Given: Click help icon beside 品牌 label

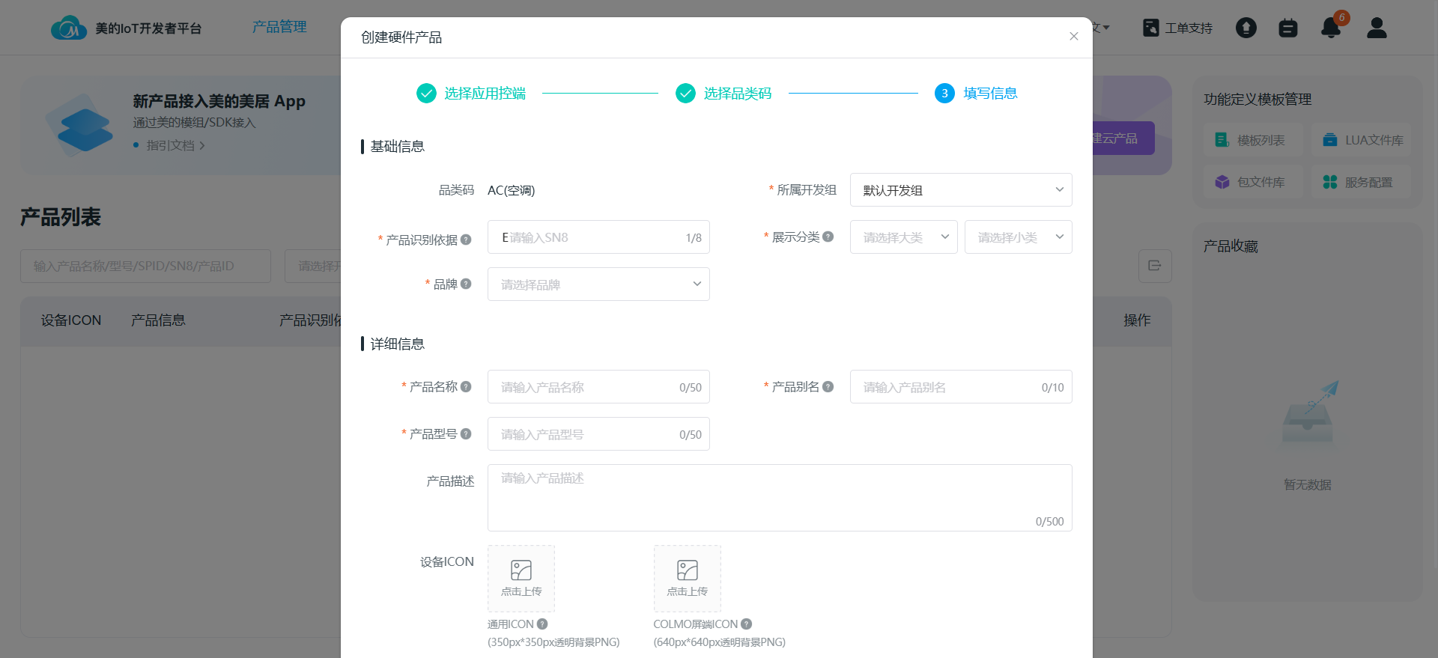Looking at the screenshot, I should point(466,284).
